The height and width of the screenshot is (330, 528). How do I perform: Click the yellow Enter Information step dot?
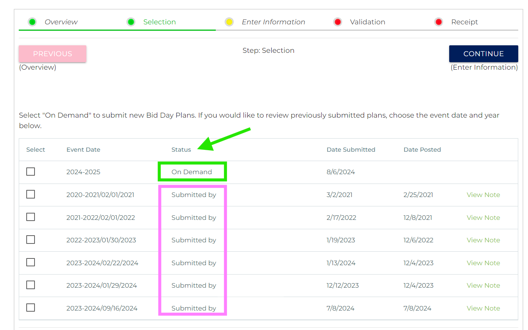coord(229,22)
